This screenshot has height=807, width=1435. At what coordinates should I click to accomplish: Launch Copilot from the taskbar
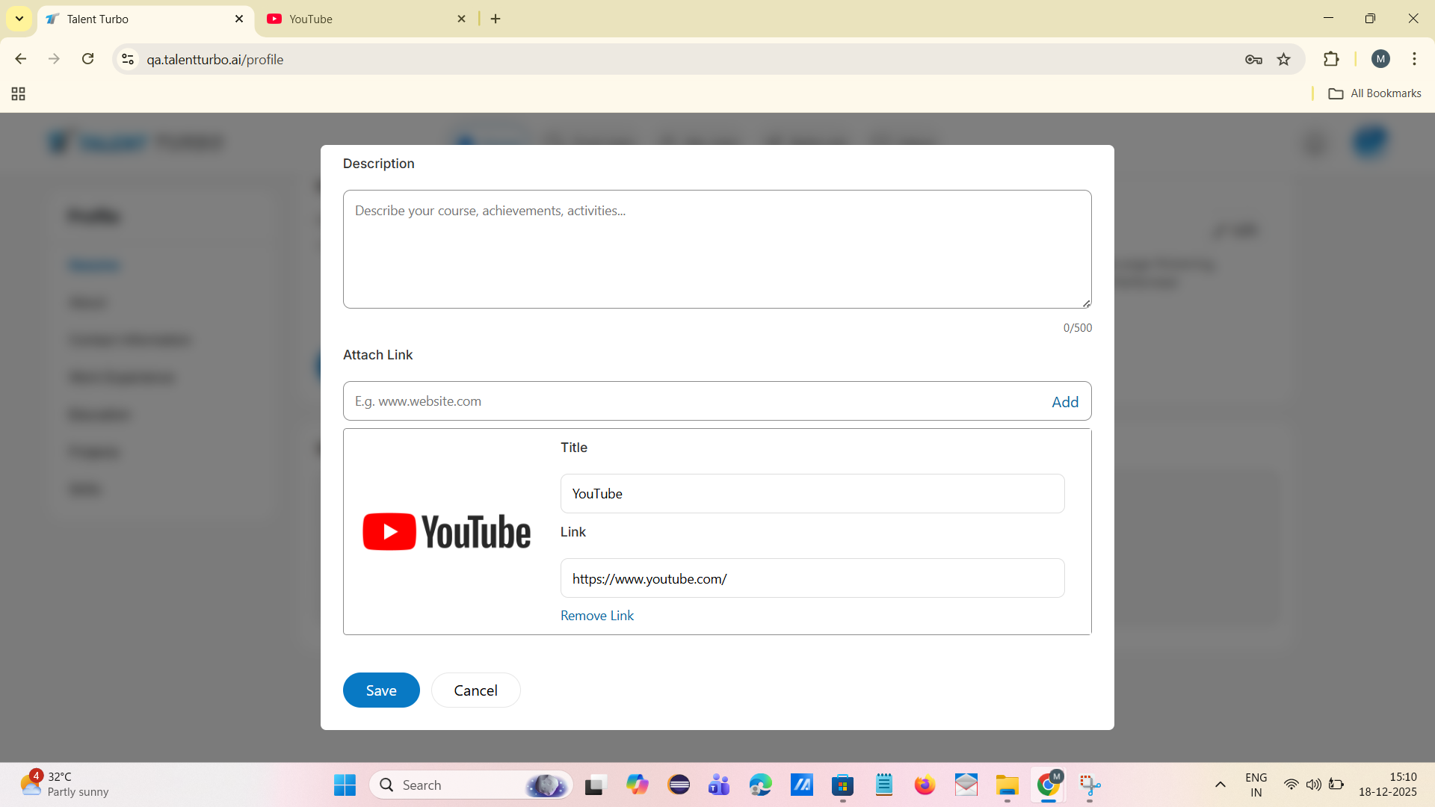(x=638, y=785)
